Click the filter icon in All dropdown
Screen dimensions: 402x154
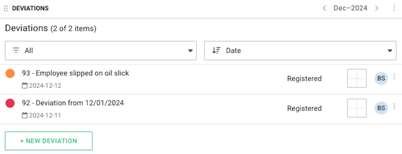[16, 51]
